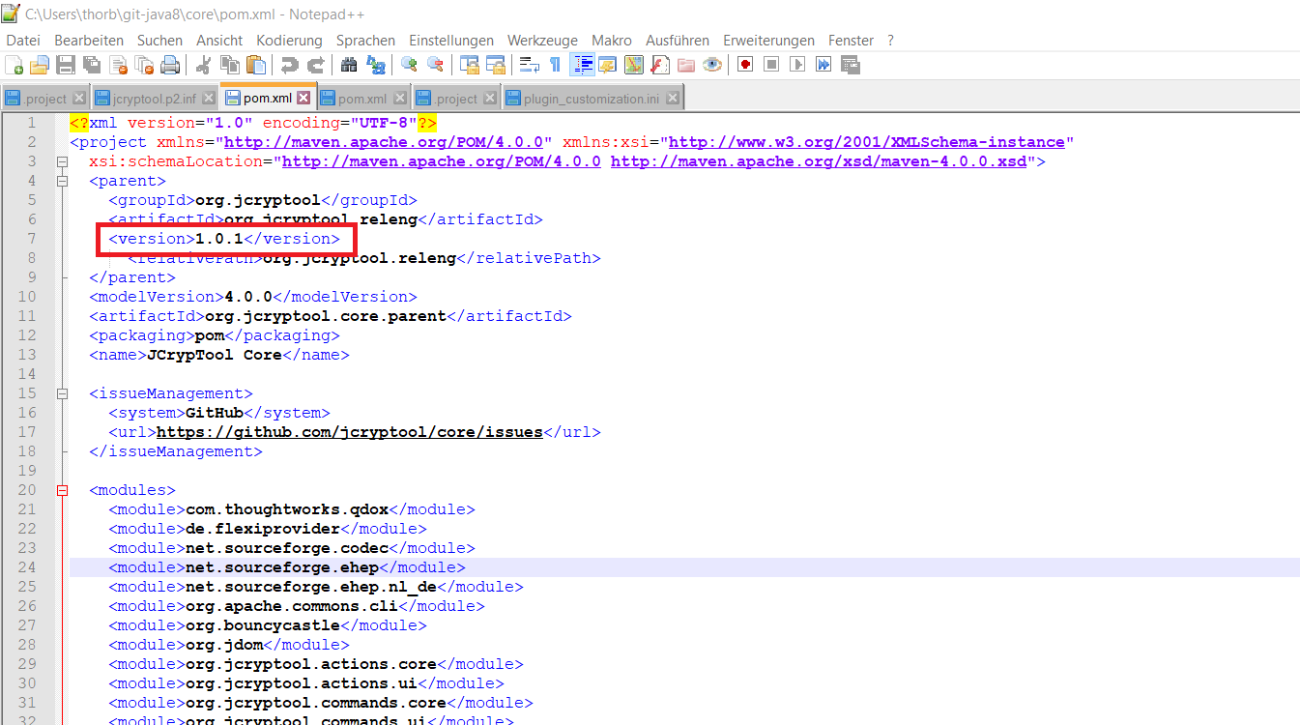Collapse the parent block fold marker
Viewport: 1300px width, 725px height.
pos(63,181)
